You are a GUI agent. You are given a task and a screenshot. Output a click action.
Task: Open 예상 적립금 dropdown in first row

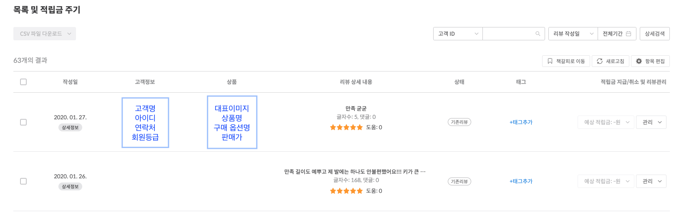pos(606,122)
